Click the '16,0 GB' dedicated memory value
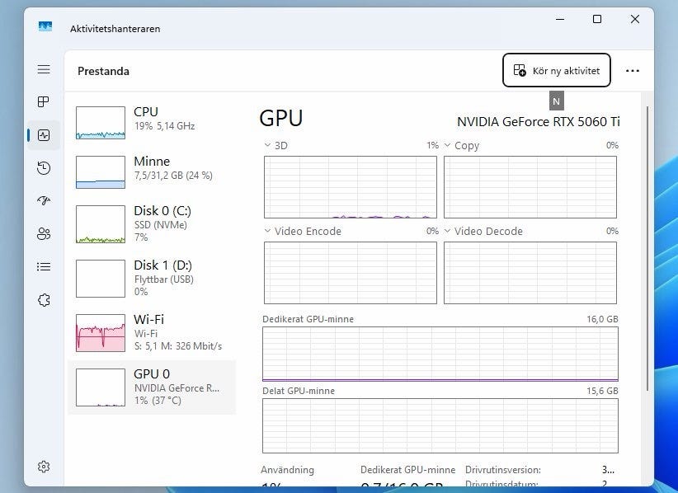The width and height of the screenshot is (678, 493). pos(602,319)
